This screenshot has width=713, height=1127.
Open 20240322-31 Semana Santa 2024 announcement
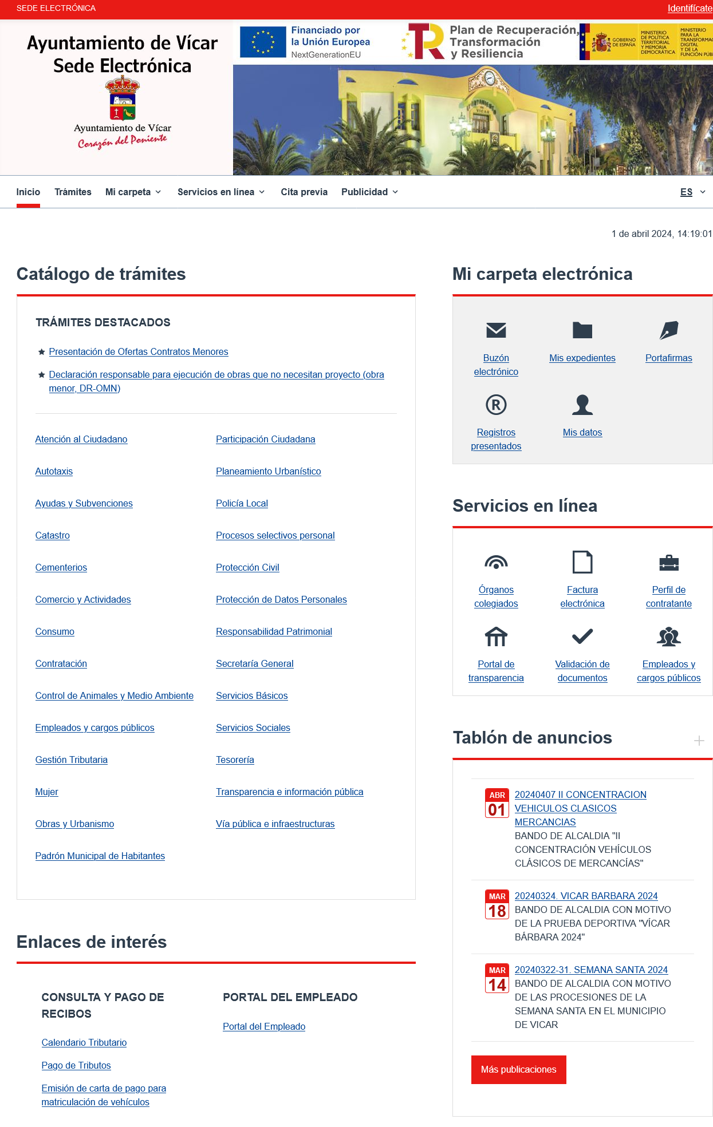click(591, 970)
